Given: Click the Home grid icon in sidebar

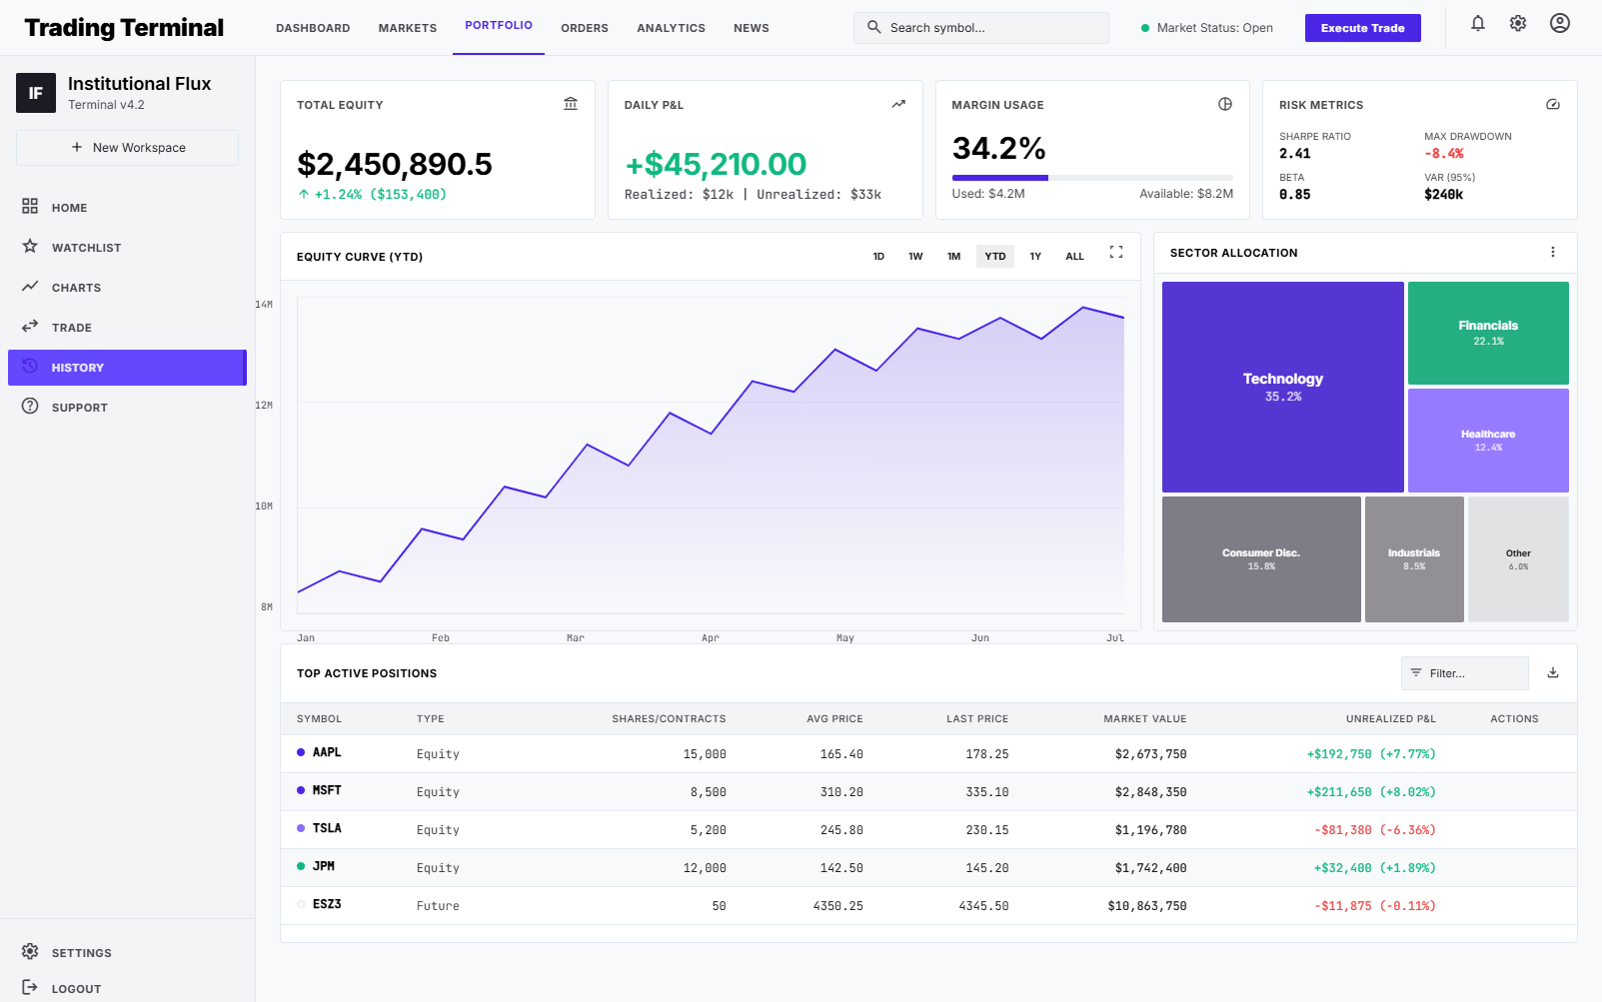Looking at the screenshot, I should tap(30, 206).
